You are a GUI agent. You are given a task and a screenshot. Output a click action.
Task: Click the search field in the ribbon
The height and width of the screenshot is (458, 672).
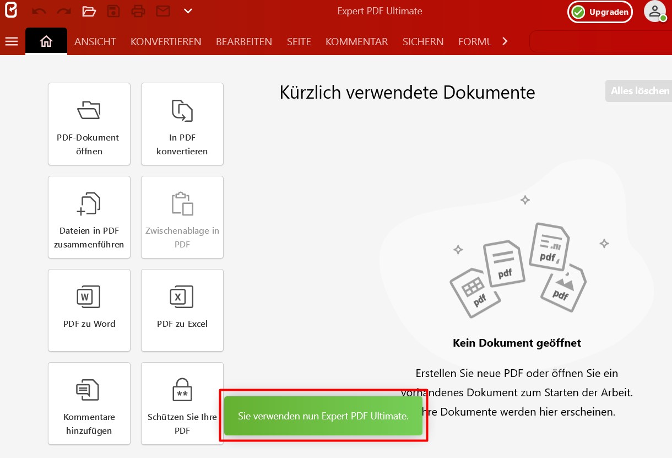click(x=600, y=41)
